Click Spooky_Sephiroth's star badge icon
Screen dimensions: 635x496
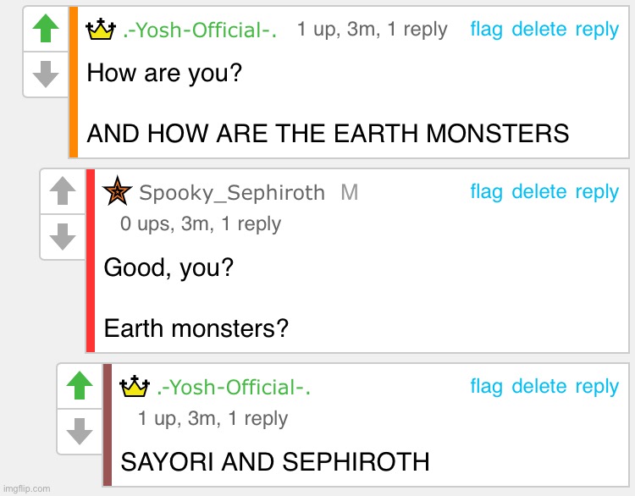point(117,192)
